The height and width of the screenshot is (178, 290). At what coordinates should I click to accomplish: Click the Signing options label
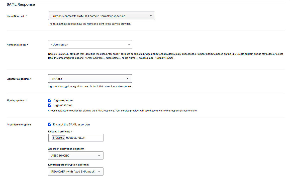15,100
